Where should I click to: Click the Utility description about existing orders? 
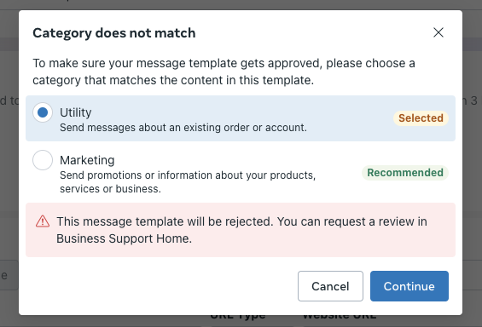coord(183,127)
